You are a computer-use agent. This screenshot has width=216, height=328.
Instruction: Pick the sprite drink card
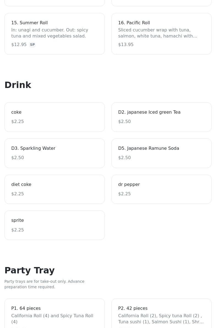(54, 225)
